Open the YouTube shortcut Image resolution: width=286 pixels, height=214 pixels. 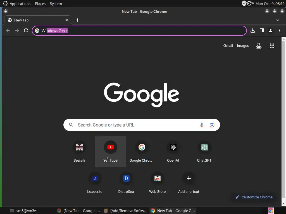[x=111, y=151]
